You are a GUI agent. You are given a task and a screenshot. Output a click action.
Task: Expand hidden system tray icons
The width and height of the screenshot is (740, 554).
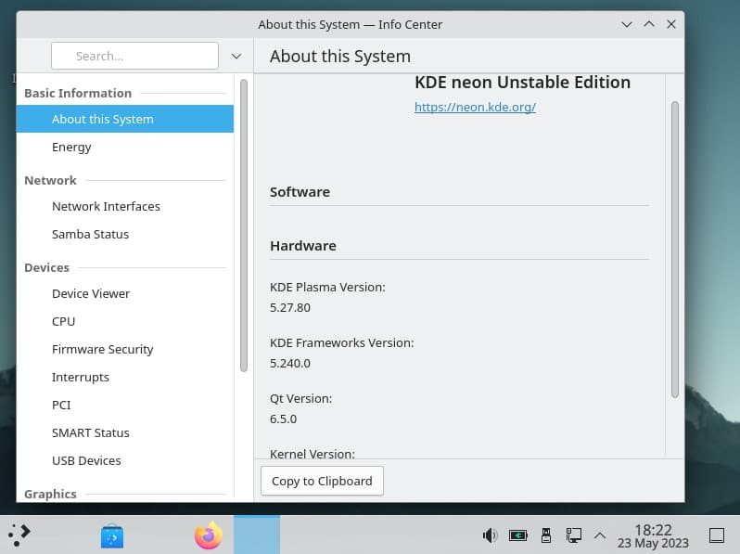[x=600, y=535]
